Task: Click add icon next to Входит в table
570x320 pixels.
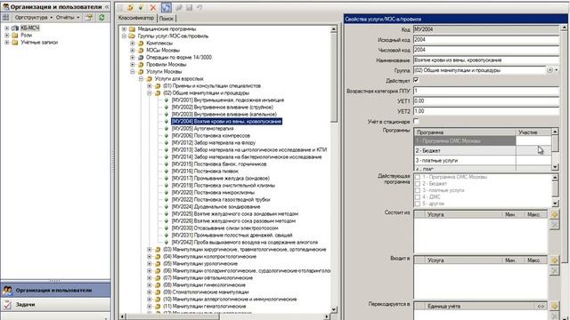Action: pyautogui.click(x=554, y=260)
